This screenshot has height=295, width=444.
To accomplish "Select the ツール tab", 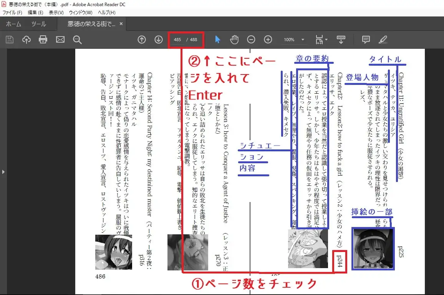I will pos(38,24).
